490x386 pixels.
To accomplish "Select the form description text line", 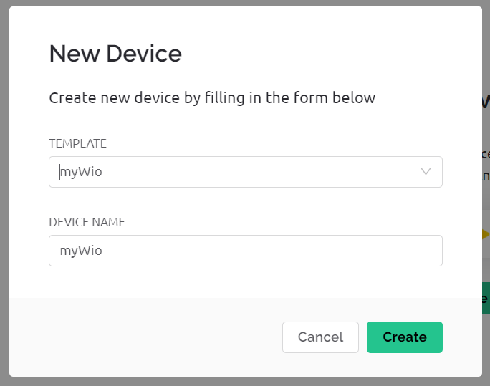I will (212, 97).
